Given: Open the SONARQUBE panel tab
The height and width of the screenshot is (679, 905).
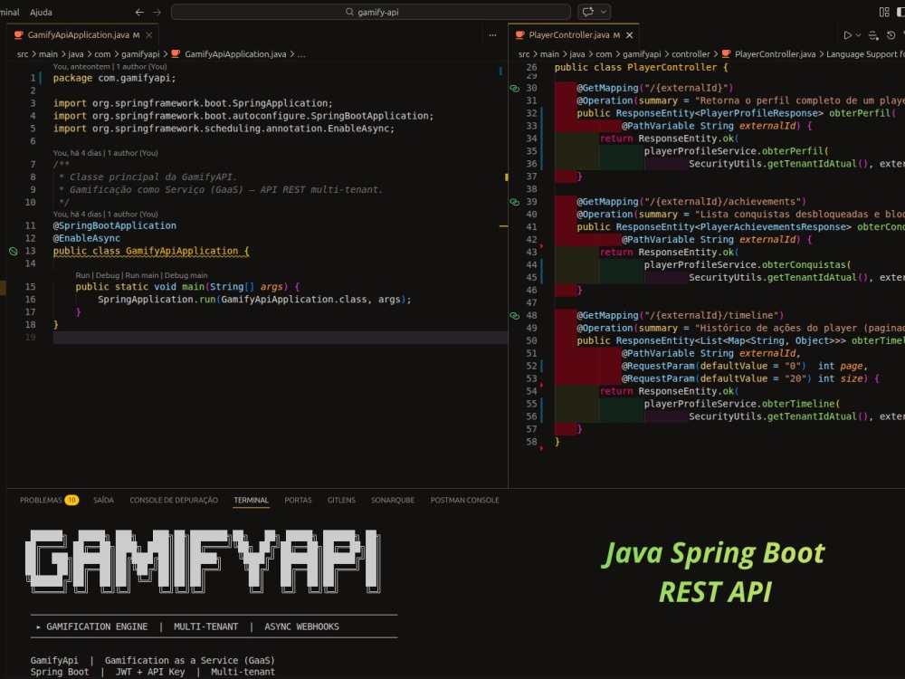Looking at the screenshot, I should (393, 500).
